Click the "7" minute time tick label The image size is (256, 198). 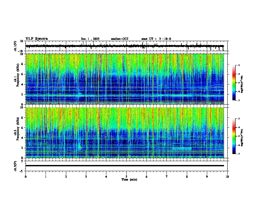coord(167,177)
